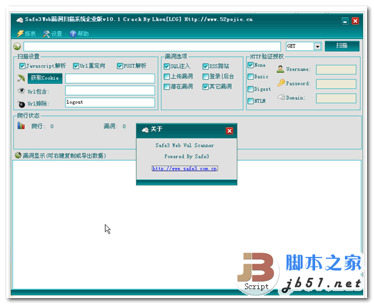Image resolution: width=374 pixels, height=305 pixels.
Task: Click the 漏洞显示 vulnerability results list area
Action: pos(187,224)
